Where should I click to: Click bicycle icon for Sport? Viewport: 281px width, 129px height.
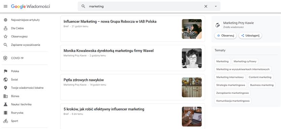point(5,121)
